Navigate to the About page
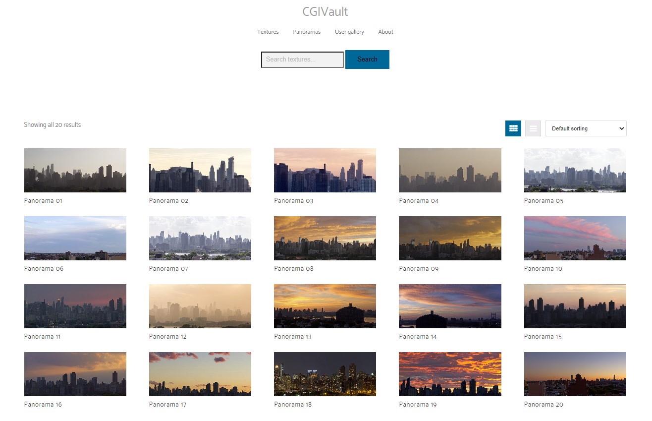 coord(385,32)
